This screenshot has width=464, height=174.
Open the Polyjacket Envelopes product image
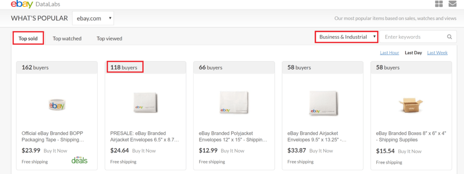coord(234,103)
